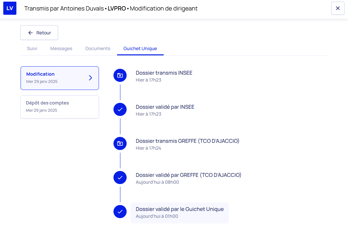Go to the Documents tab
The image size is (348, 244).
pyautogui.click(x=98, y=48)
